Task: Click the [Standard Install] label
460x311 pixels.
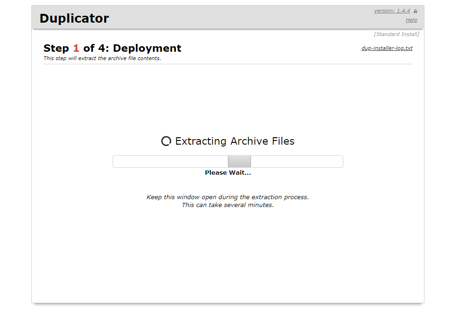Action: click(396, 34)
